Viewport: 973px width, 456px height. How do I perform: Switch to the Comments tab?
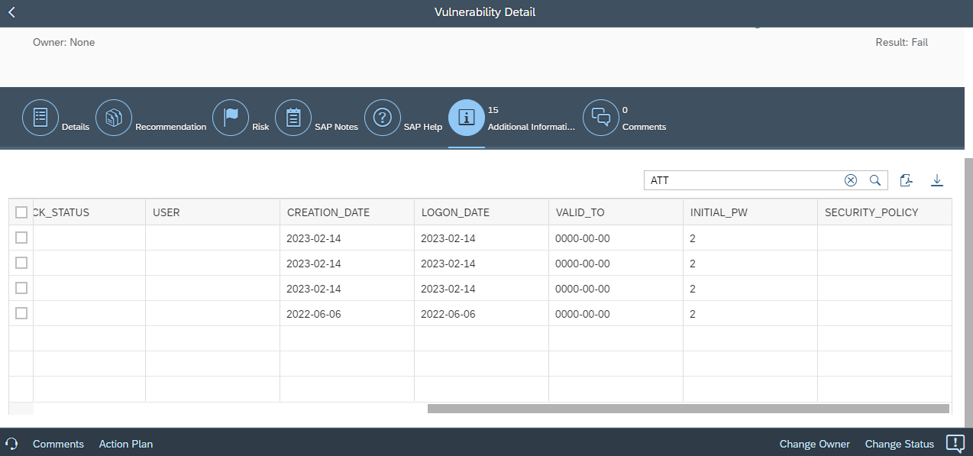(x=601, y=118)
